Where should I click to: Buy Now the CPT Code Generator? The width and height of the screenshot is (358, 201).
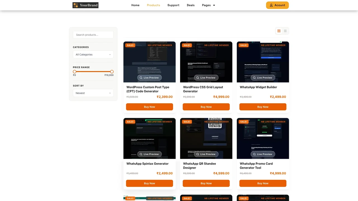tap(149, 107)
